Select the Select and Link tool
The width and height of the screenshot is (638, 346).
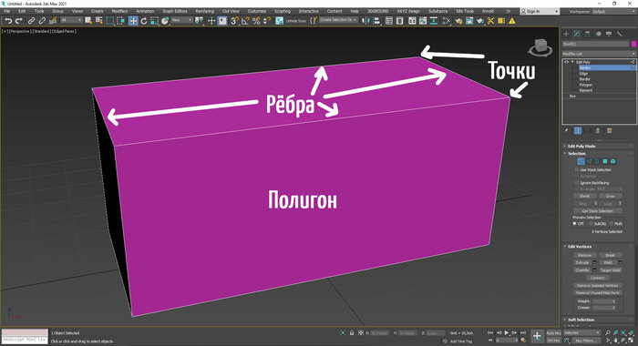(31, 21)
